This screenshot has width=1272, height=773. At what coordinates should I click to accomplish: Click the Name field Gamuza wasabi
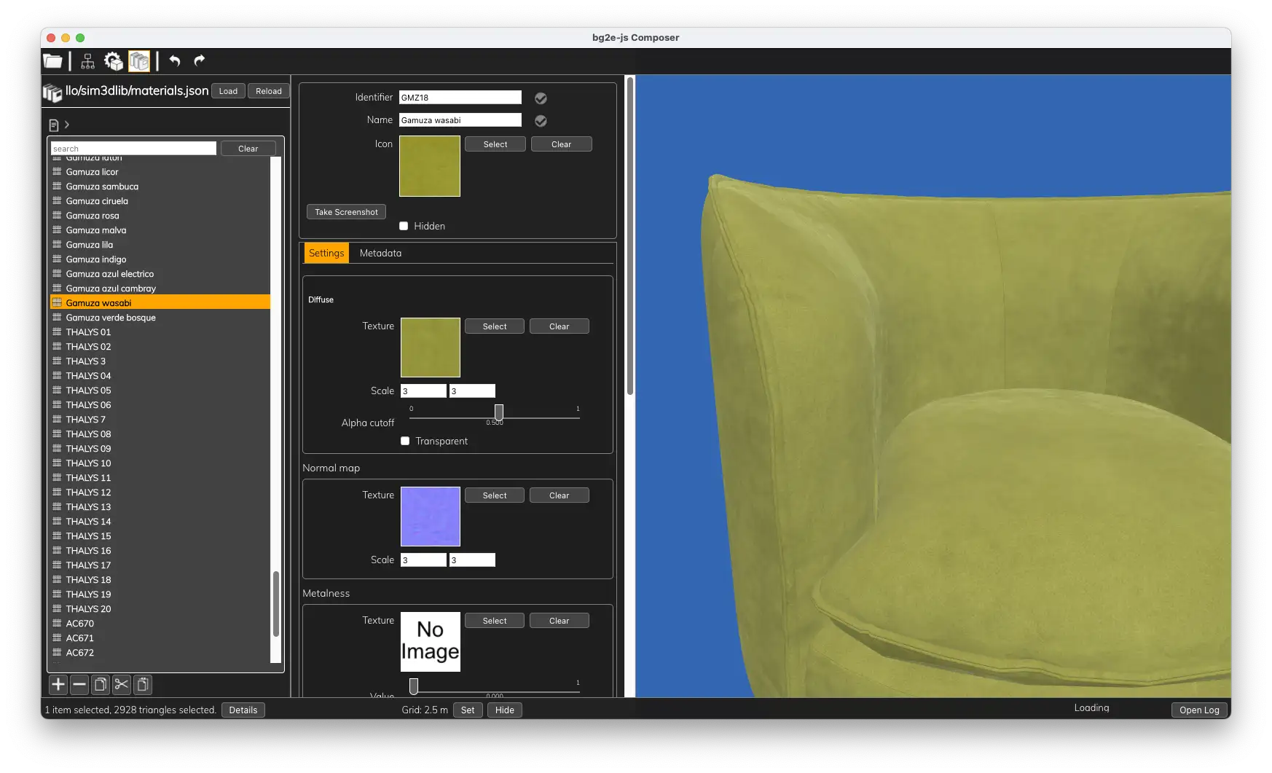click(x=460, y=120)
